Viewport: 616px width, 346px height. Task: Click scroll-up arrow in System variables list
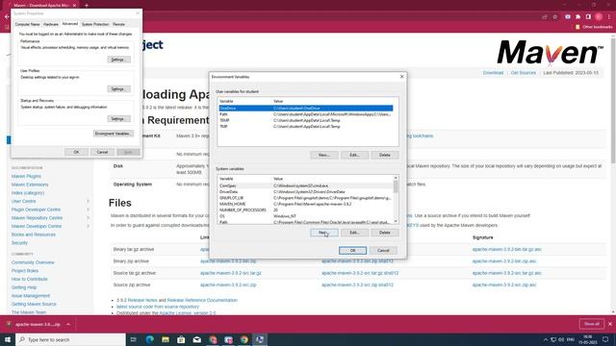pyautogui.click(x=396, y=178)
